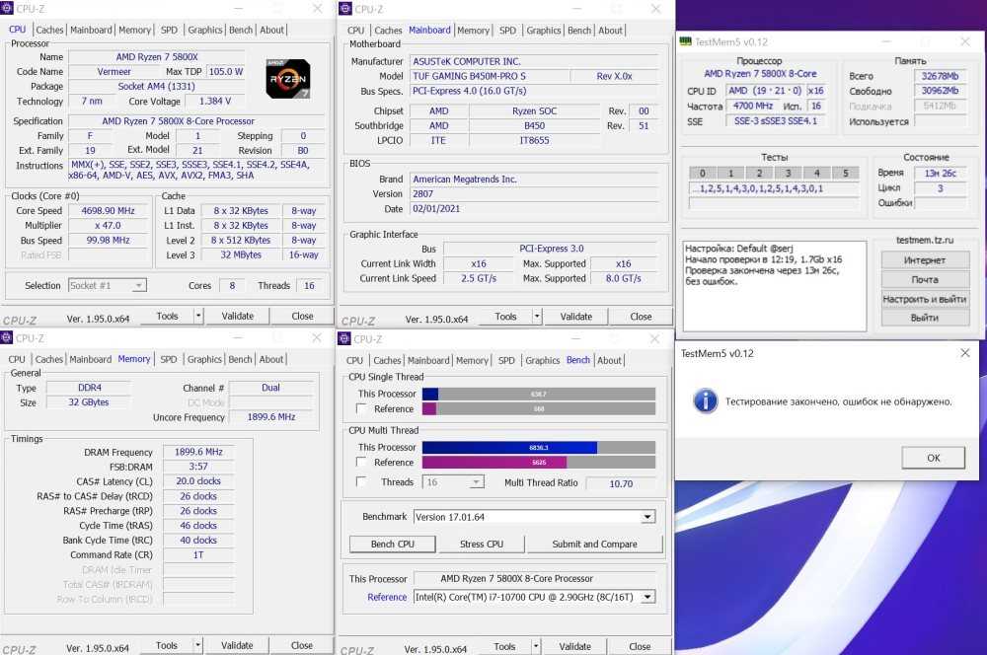
Task: Click the multi thread This Processor score bar
Action: click(539, 448)
